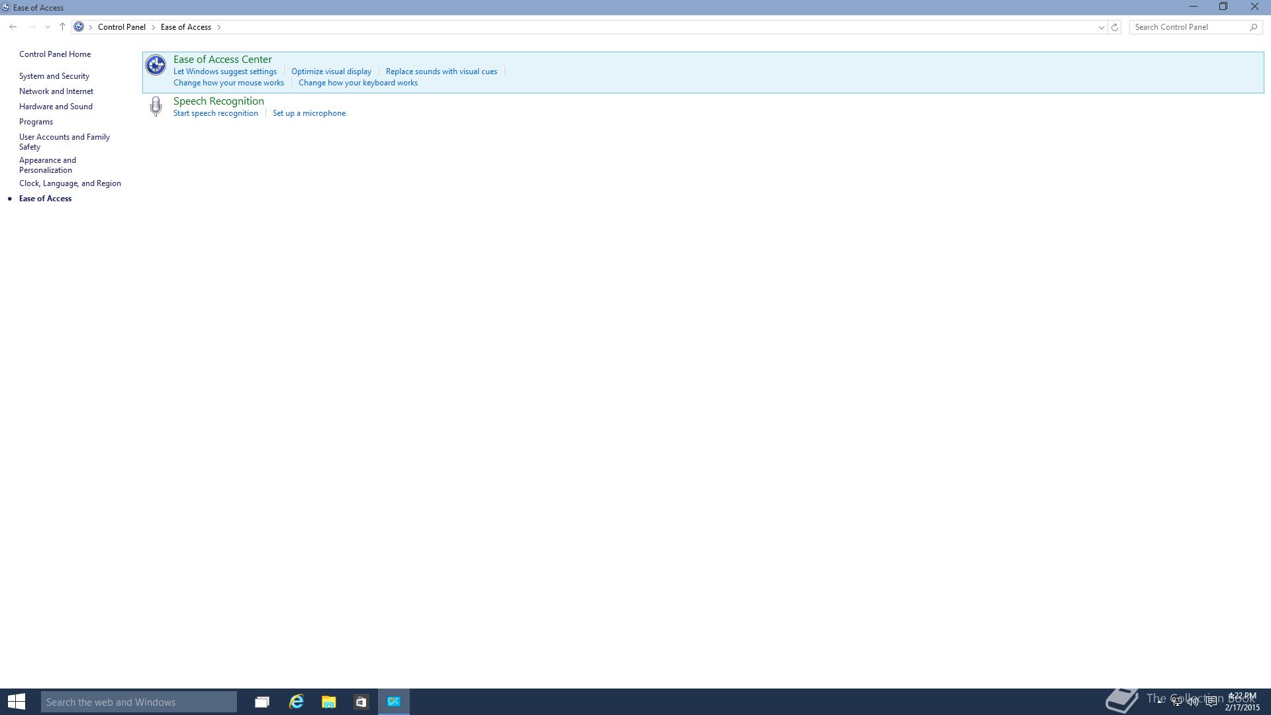1271x715 pixels.
Task: Select Ease of Access in the breadcrumb
Action: tap(186, 27)
